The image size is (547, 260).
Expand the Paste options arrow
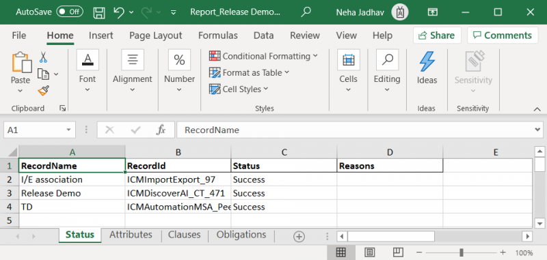point(21,91)
